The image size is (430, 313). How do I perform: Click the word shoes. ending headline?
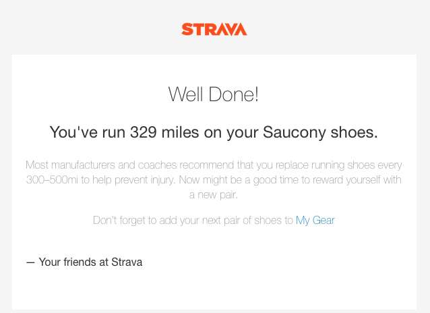pos(354,132)
